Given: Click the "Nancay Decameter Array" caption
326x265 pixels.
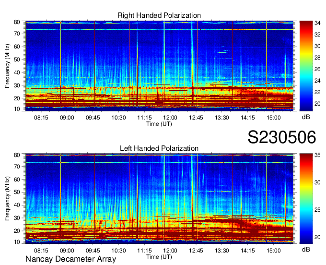Looking at the screenshot, I should pos(70,259).
